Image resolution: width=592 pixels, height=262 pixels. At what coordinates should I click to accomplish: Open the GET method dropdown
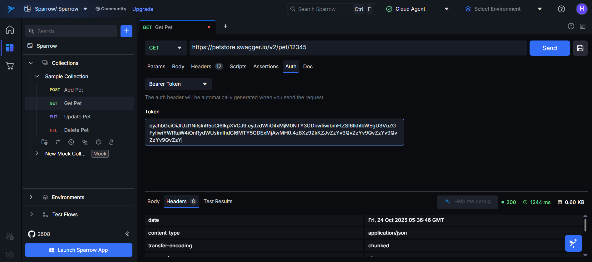point(165,48)
